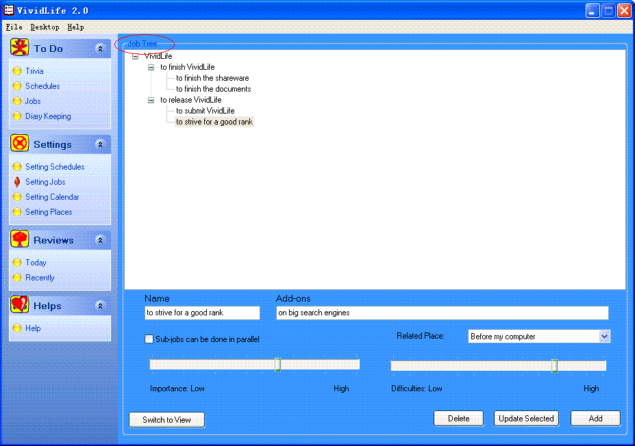Click the Add button
635x446 pixels.
[x=595, y=419]
